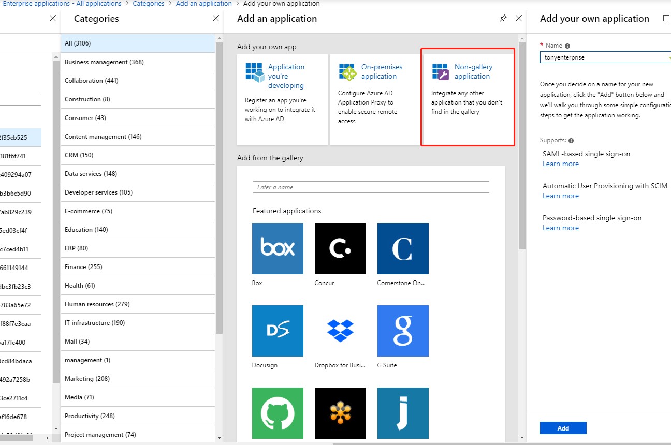Click the gallery 'Enter a name' search box
This screenshot has width=671, height=445.
pyautogui.click(x=371, y=187)
